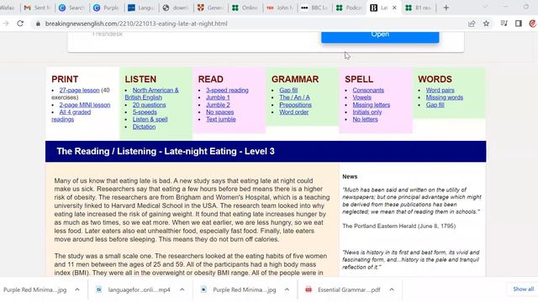Open the Dictation link

point(144,127)
